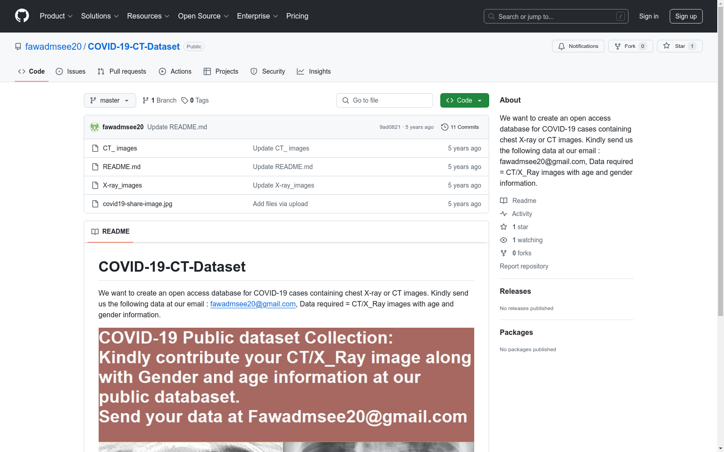Open the Releases heading link

pos(515,291)
